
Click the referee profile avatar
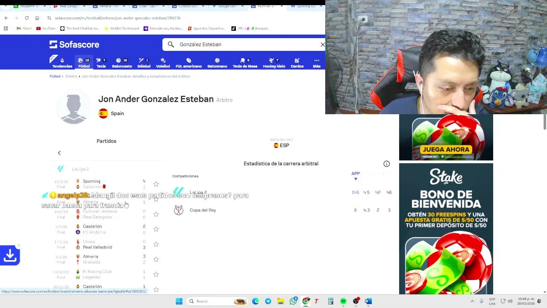pyautogui.click(x=74, y=107)
